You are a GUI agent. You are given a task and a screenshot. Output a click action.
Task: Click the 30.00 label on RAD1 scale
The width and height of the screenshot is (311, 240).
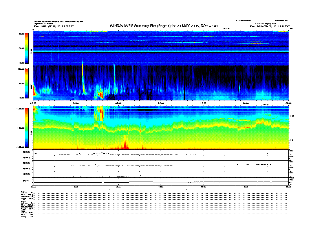point(21,84)
